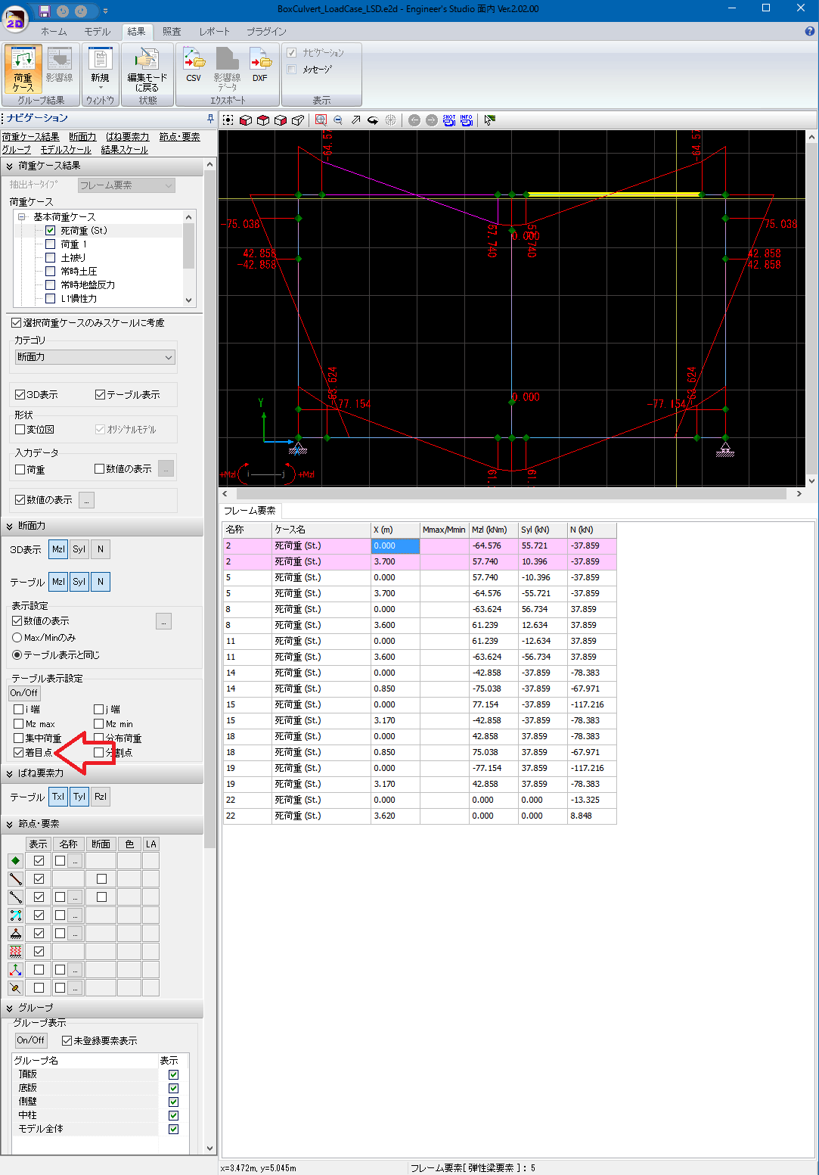Viewport: 819px width, 1175px height.
Task: Click the fit-to-window dotted square icon
Action: [x=228, y=120]
